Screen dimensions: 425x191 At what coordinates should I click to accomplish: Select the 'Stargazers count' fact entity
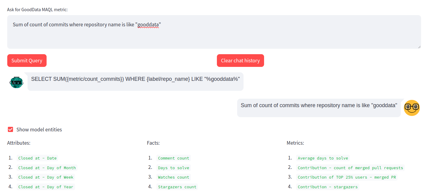(177, 187)
